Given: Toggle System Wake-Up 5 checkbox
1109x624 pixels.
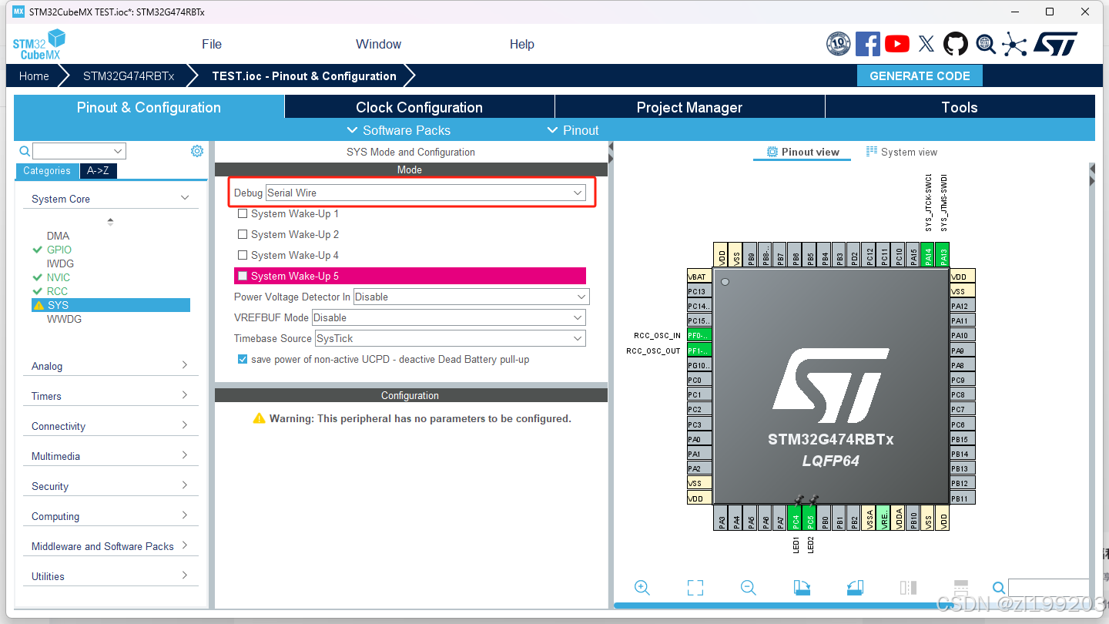Looking at the screenshot, I should (243, 276).
